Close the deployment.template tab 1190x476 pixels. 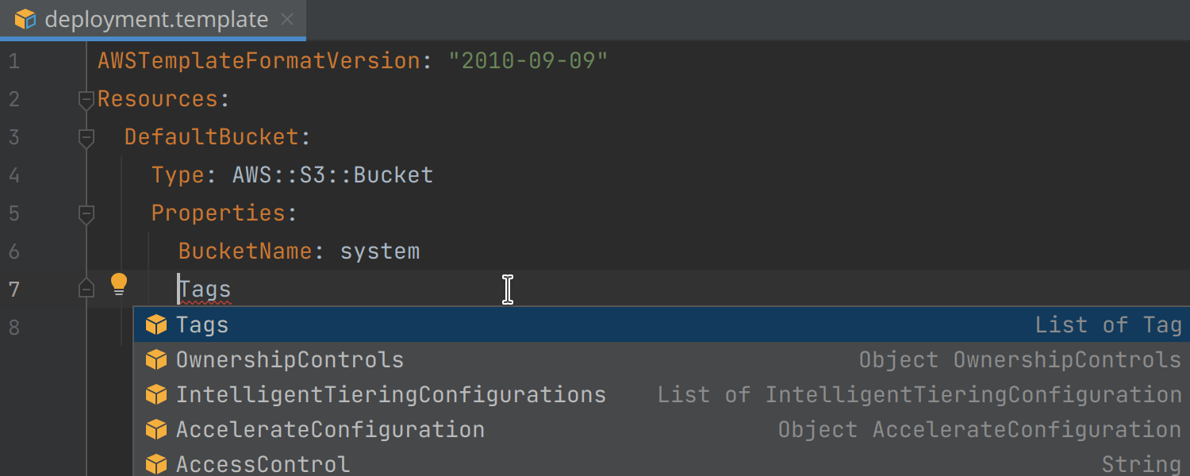287,19
